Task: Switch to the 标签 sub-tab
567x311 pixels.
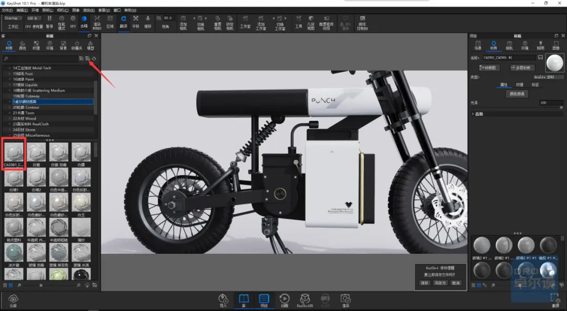Action: tap(535, 85)
